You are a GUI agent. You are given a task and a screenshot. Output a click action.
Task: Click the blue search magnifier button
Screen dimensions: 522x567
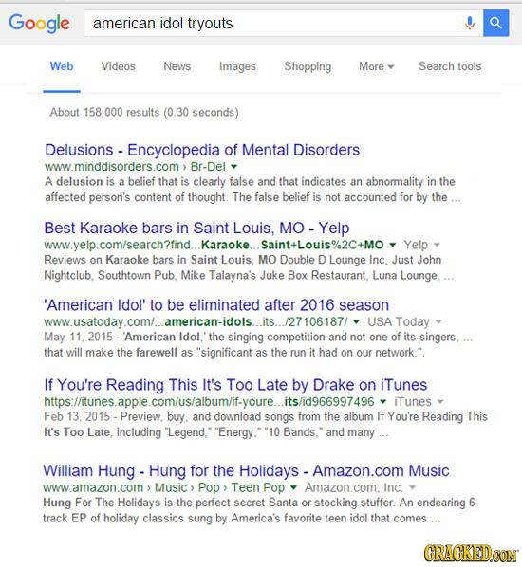pyautogui.click(x=496, y=23)
